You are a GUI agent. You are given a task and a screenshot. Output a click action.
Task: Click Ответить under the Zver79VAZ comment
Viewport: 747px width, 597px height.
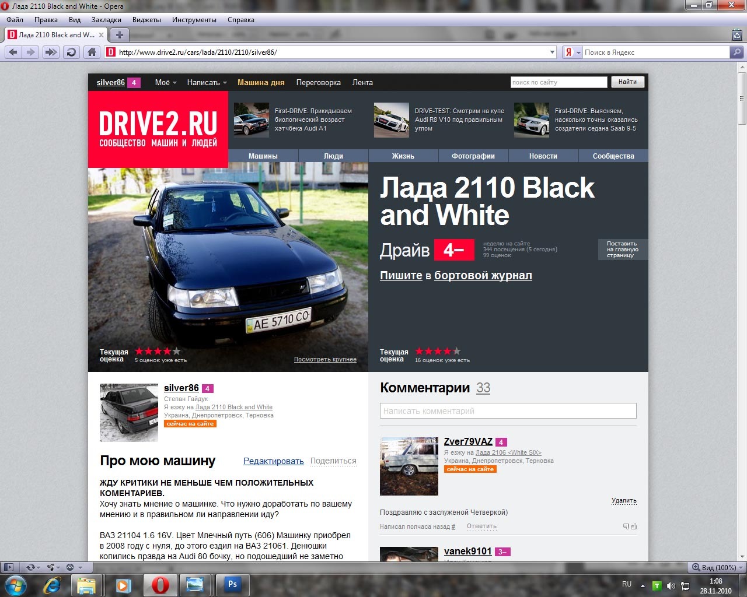pos(481,526)
